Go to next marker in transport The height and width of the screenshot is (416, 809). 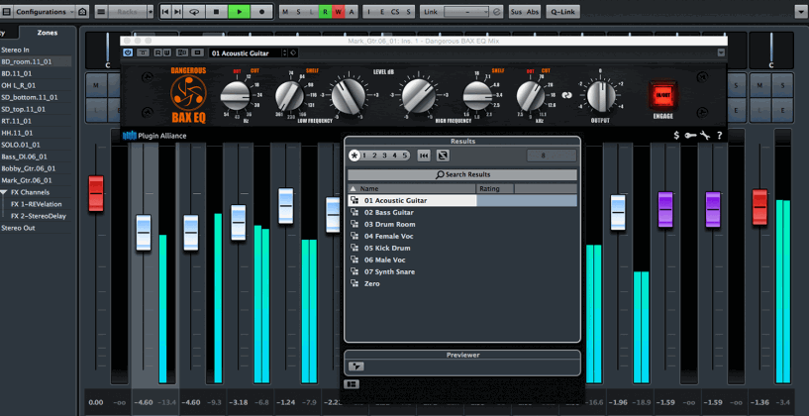coord(177,11)
